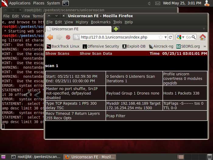Click the Hosts 1 Packets 338 cell
213x160 pixels.
tap(185, 93)
